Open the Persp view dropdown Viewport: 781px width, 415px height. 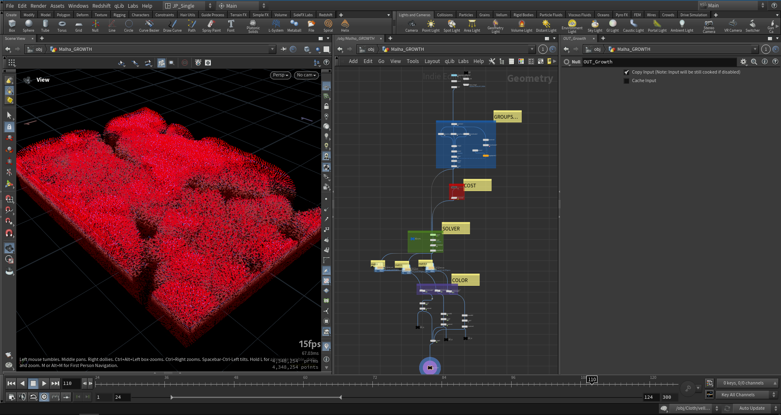point(280,75)
